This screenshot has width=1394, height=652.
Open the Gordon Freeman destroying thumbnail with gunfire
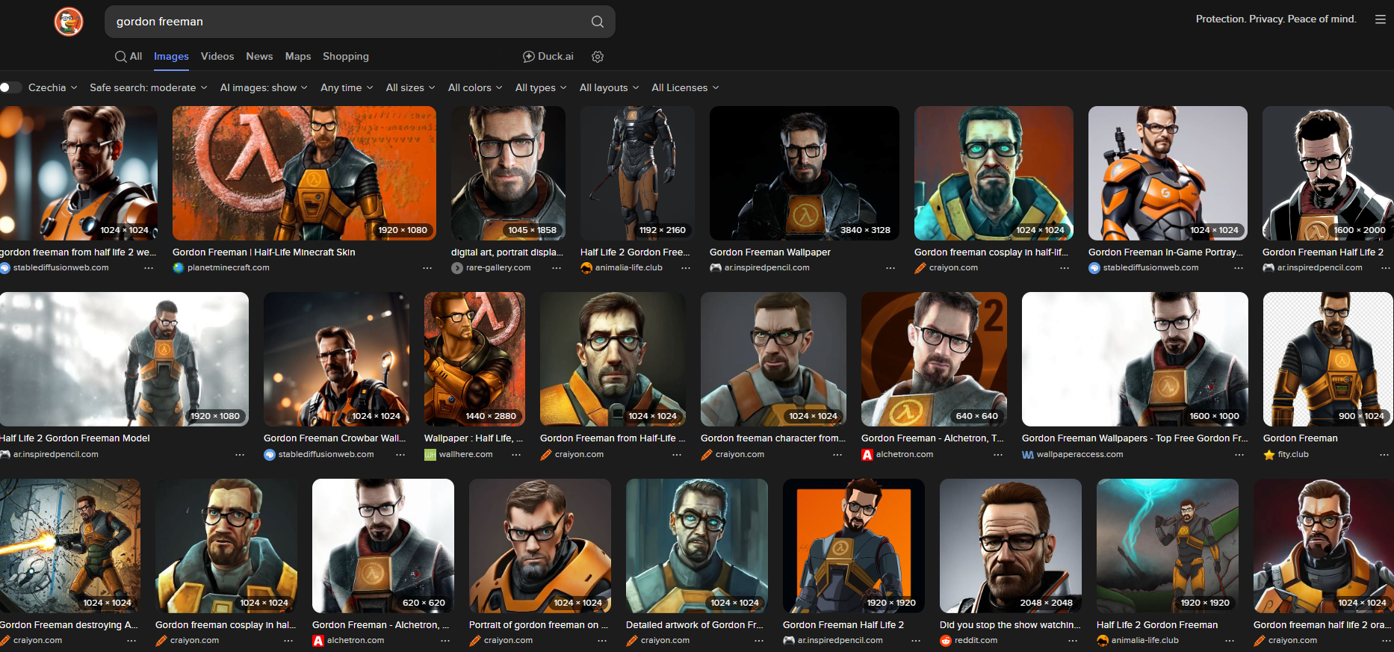click(x=70, y=546)
